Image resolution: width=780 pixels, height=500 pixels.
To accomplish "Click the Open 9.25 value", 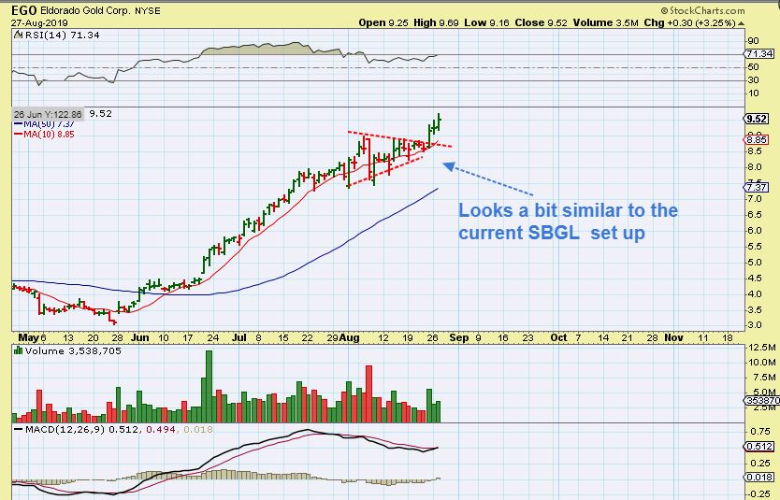I will click(383, 22).
